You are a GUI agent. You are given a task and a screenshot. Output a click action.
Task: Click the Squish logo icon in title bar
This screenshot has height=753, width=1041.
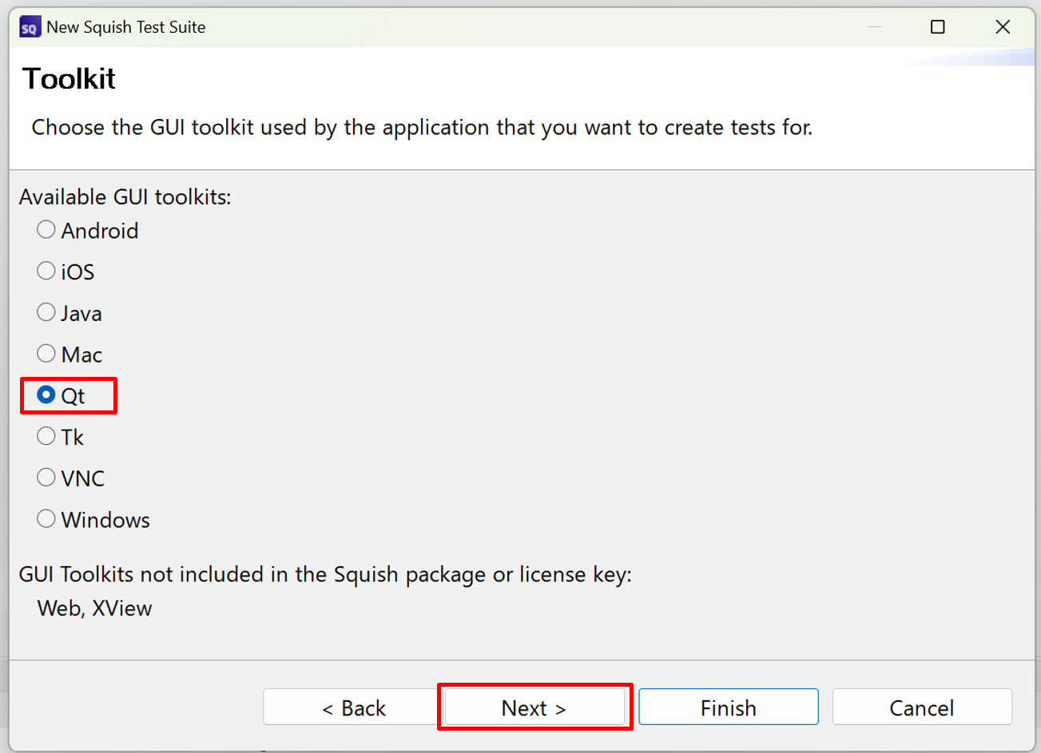pyautogui.click(x=30, y=28)
